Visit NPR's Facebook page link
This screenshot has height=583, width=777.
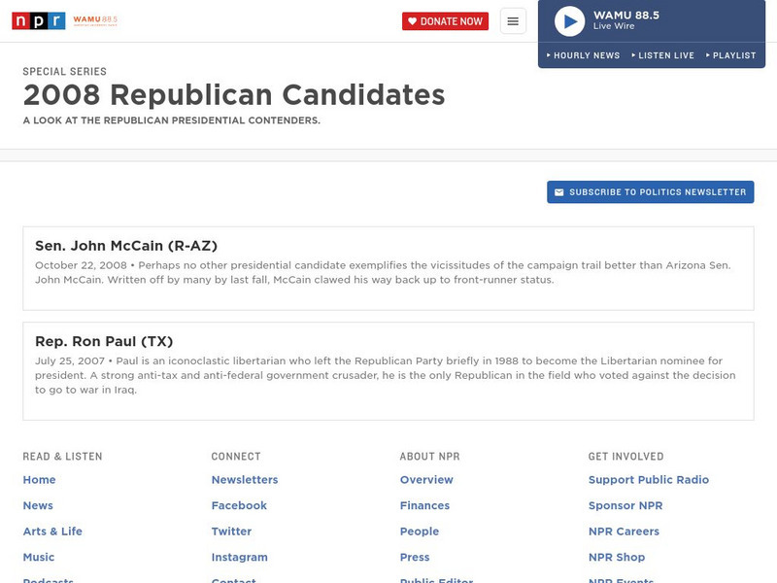[x=239, y=505]
